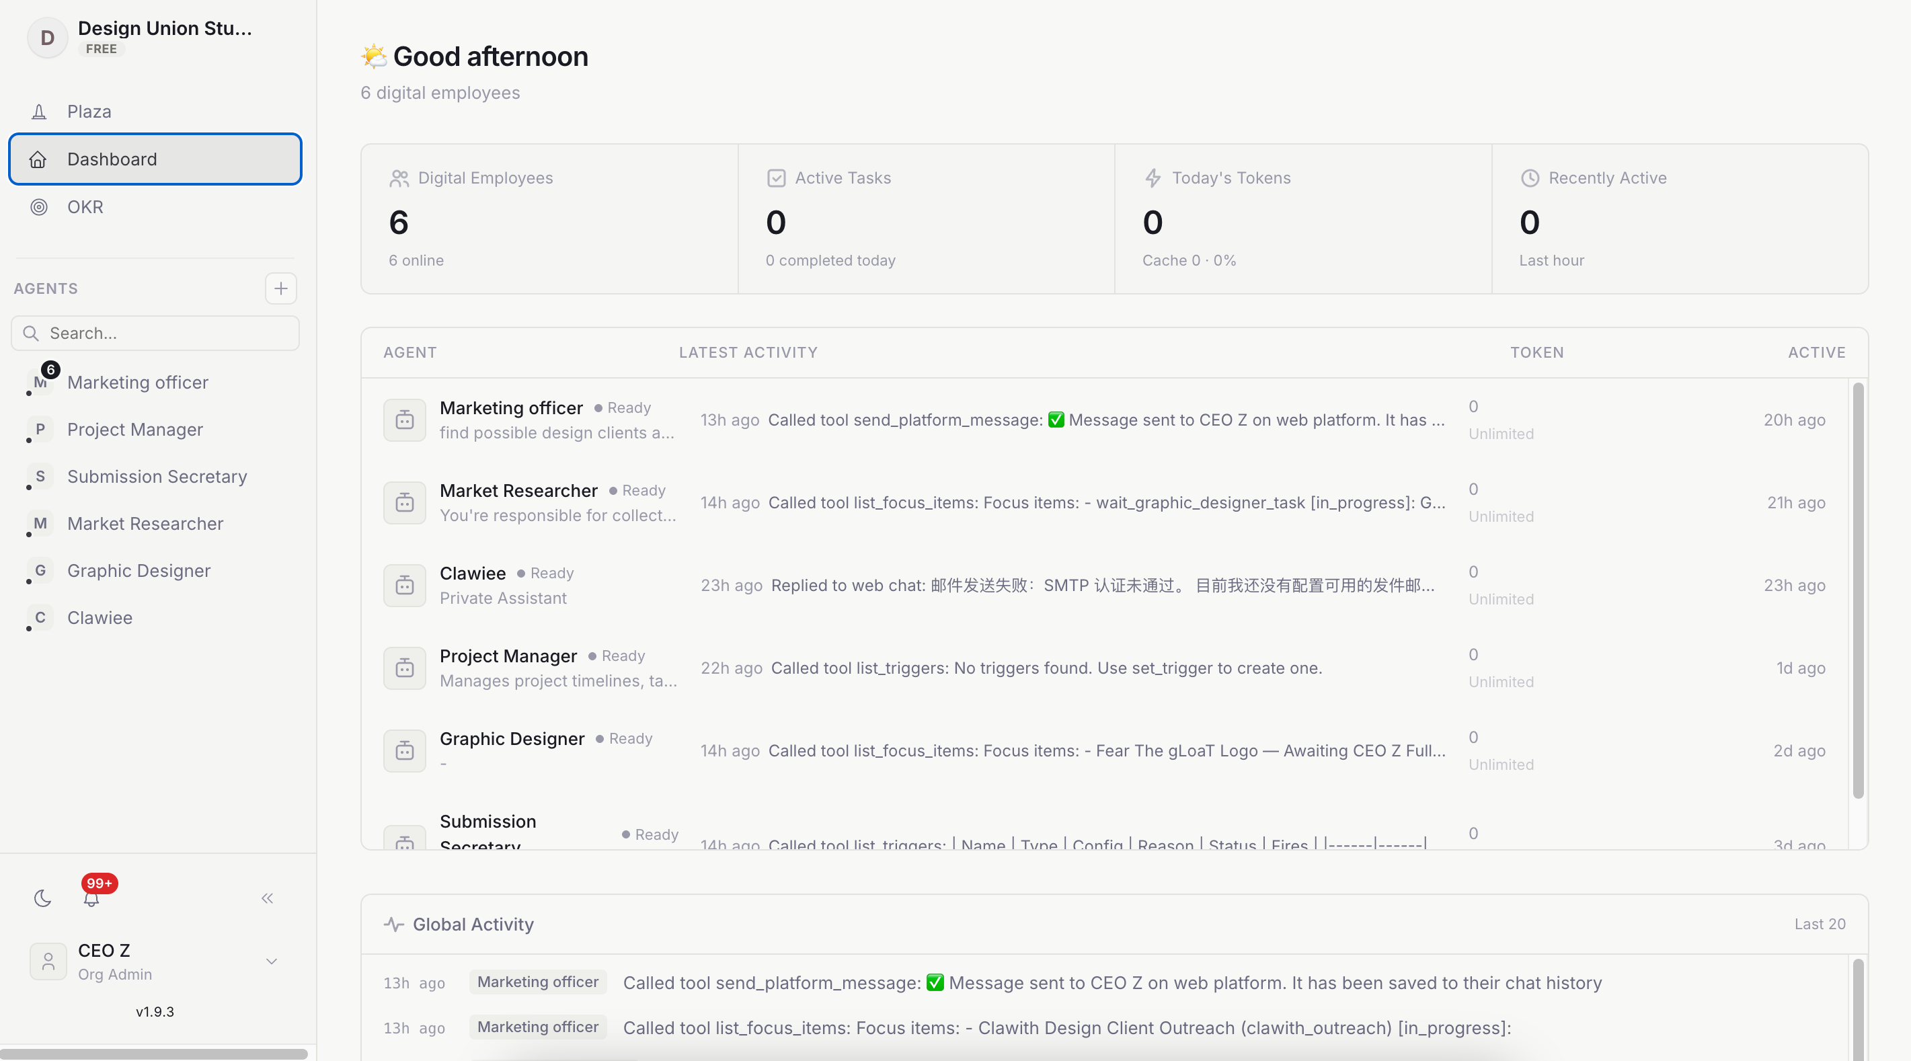Image resolution: width=1911 pixels, height=1061 pixels.
Task: Click CEO Z user avatar icon
Action: tap(48, 961)
